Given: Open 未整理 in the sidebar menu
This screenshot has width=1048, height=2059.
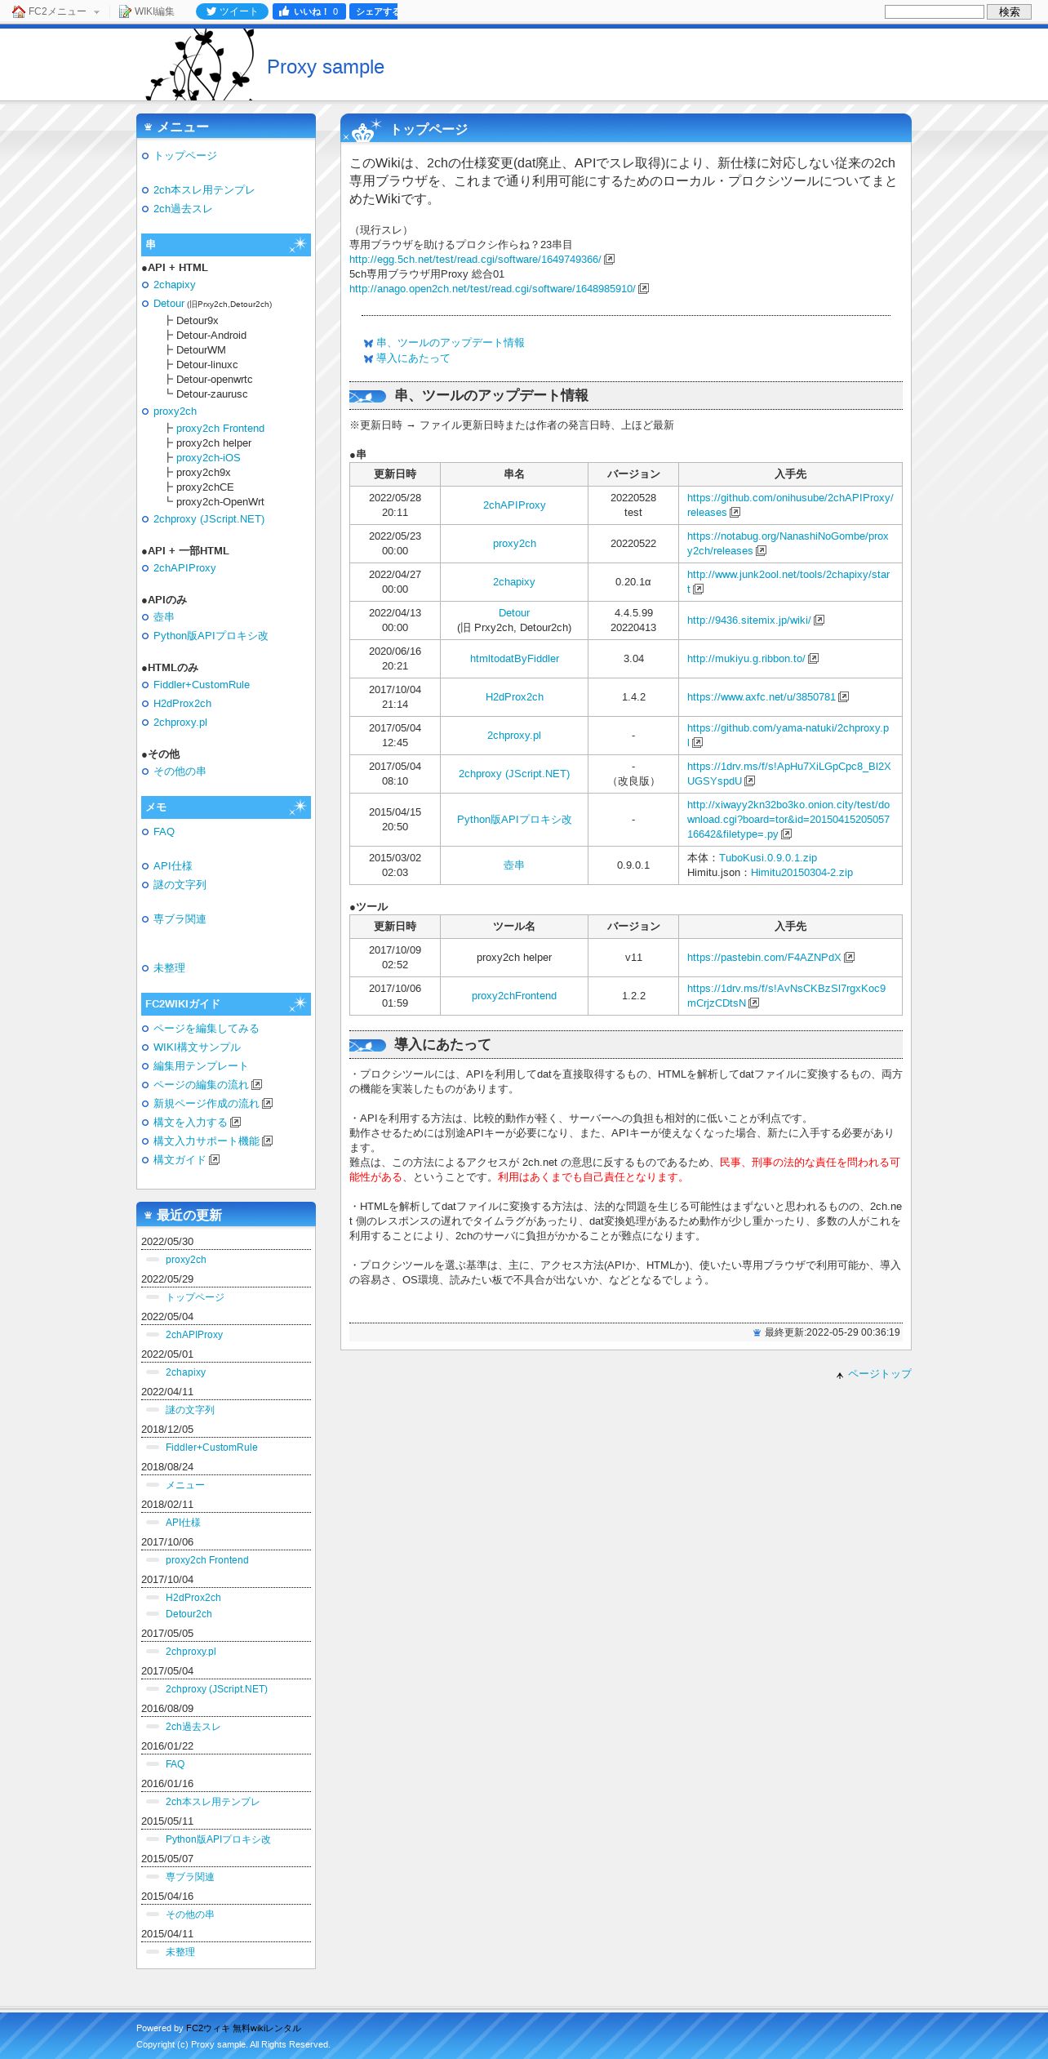Looking at the screenshot, I should [169, 968].
